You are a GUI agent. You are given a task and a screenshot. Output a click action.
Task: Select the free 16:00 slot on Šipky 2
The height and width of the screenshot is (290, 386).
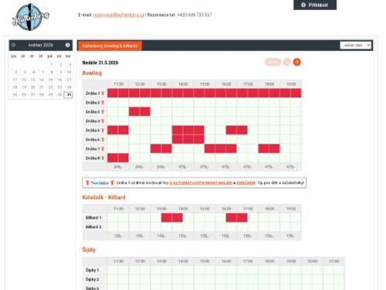click(221, 279)
